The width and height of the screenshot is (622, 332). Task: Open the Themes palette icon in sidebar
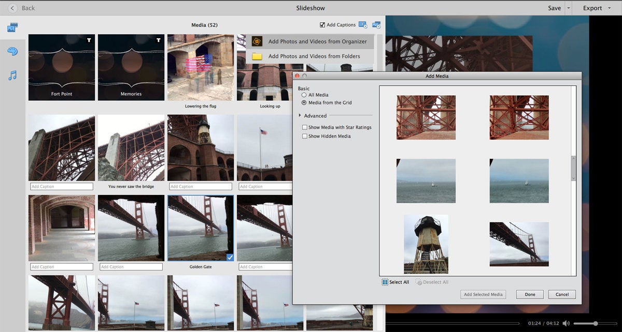click(12, 51)
